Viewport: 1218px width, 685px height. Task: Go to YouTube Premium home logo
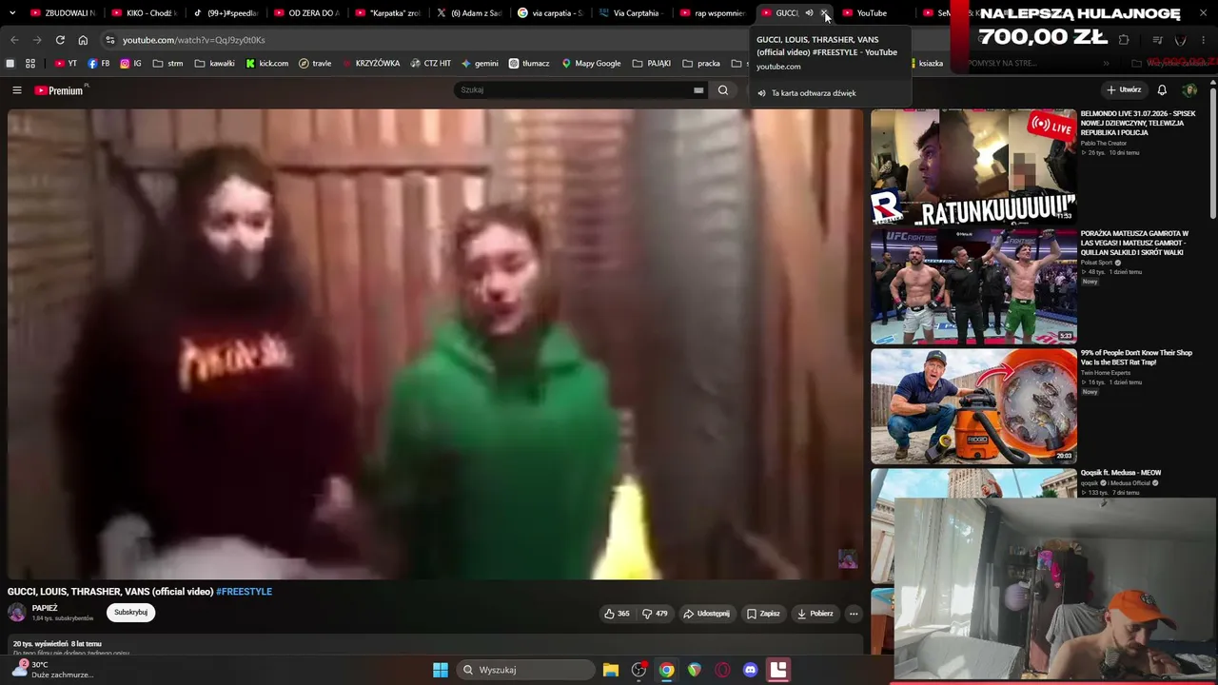click(x=59, y=90)
